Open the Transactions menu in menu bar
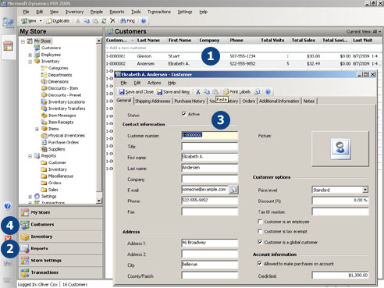The image size is (384, 288). 159,12
